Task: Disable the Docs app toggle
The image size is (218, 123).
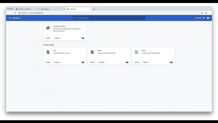Action: (x=82, y=63)
